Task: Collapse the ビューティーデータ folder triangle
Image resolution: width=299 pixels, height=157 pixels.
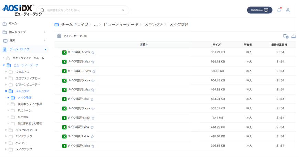Action: 4,65
